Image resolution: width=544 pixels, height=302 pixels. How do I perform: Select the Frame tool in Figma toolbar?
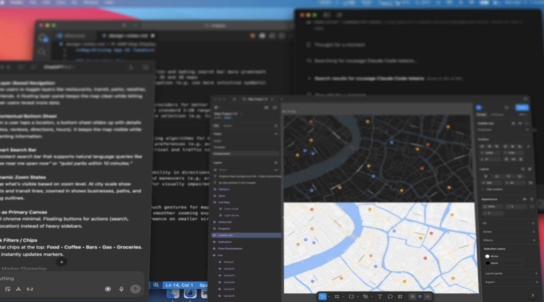337,297
